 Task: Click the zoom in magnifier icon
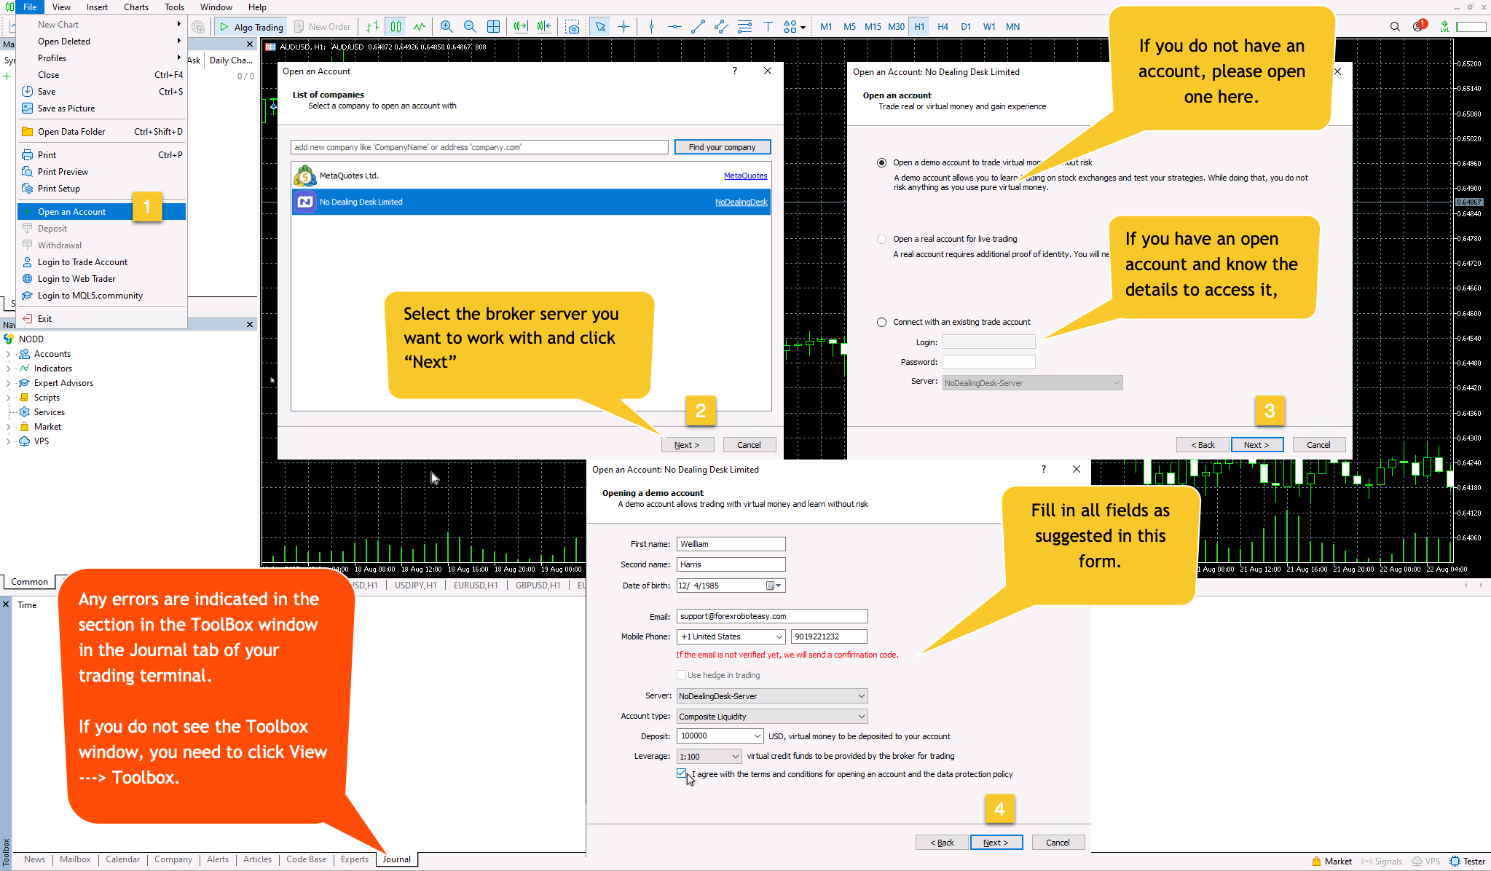[446, 27]
